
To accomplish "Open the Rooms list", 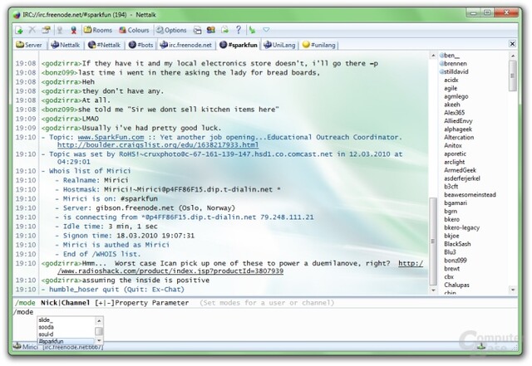I will click(x=98, y=30).
